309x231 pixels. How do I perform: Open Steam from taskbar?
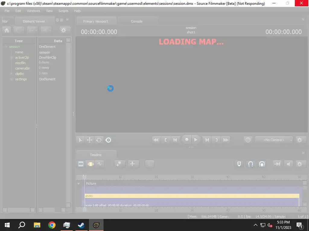point(81,225)
